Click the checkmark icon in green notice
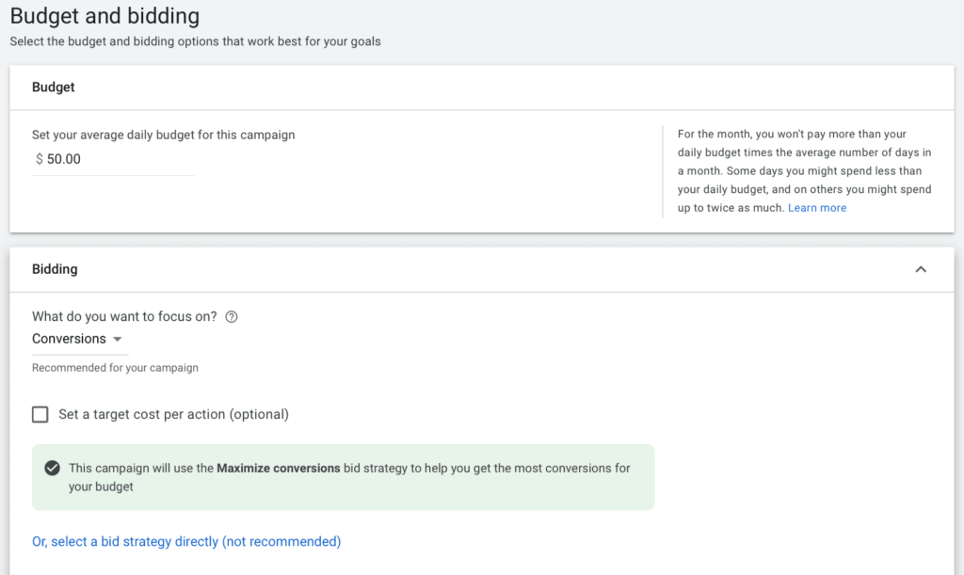 [53, 468]
